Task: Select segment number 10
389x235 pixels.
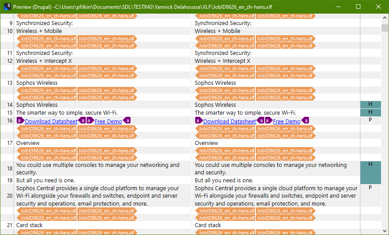Action: pos(10,31)
